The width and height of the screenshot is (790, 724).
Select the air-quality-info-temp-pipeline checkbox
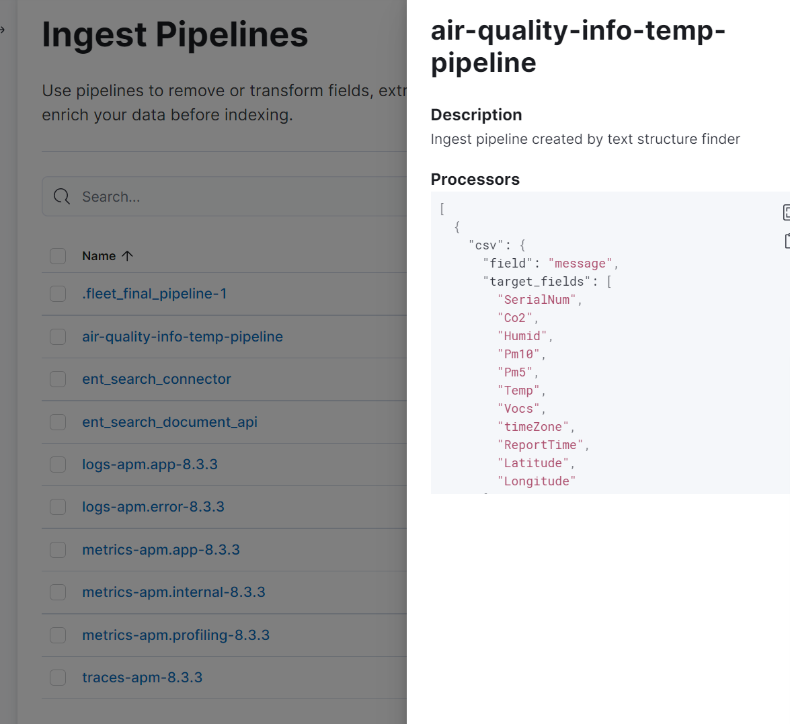[x=58, y=337]
